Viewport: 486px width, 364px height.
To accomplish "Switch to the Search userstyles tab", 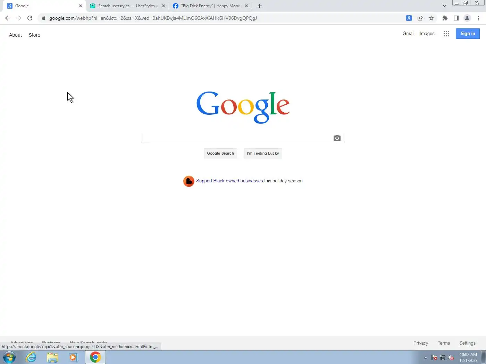I will point(127,6).
